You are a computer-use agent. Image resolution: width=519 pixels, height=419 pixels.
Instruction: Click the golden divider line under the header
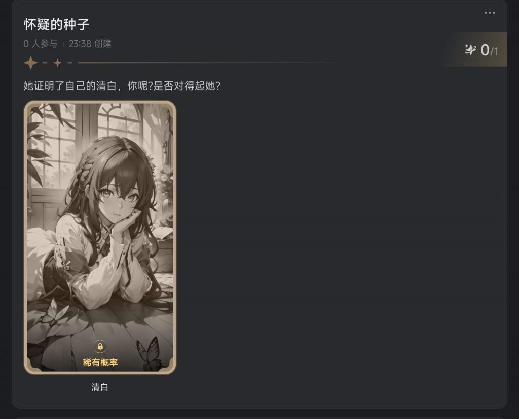coord(232,62)
